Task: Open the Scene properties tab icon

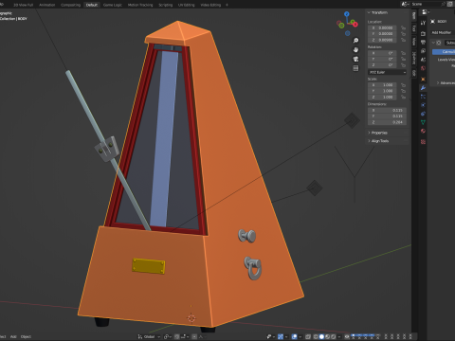Action: (x=423, y=60)
